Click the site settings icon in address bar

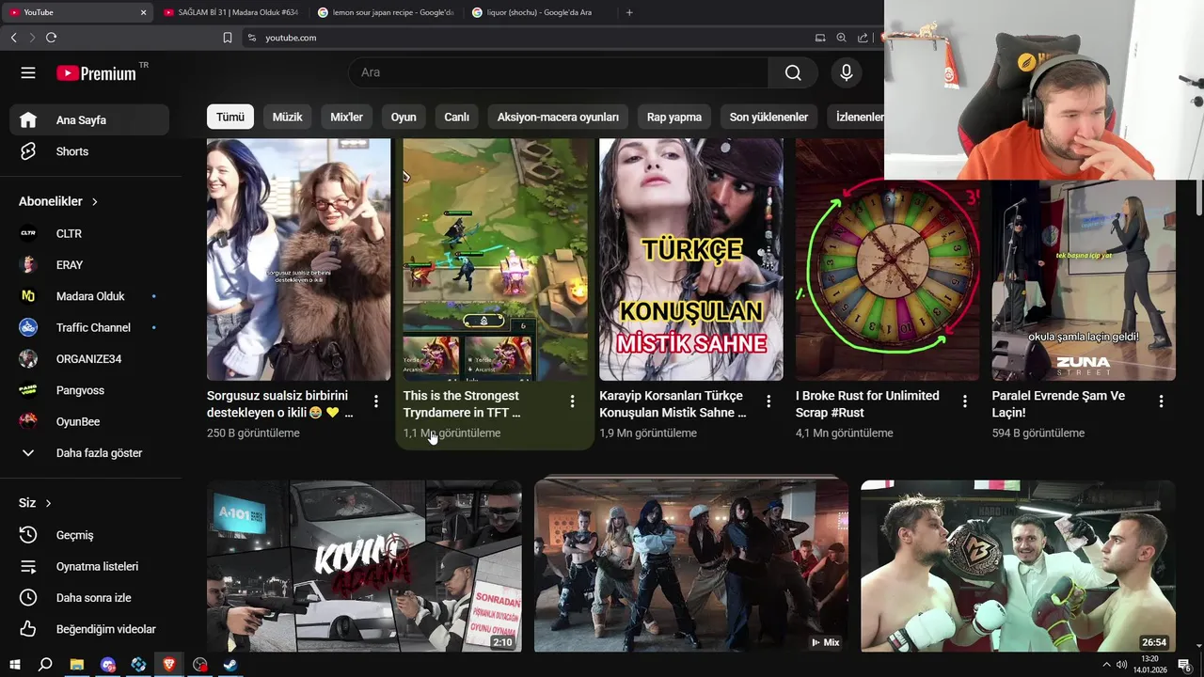(251, 38)
